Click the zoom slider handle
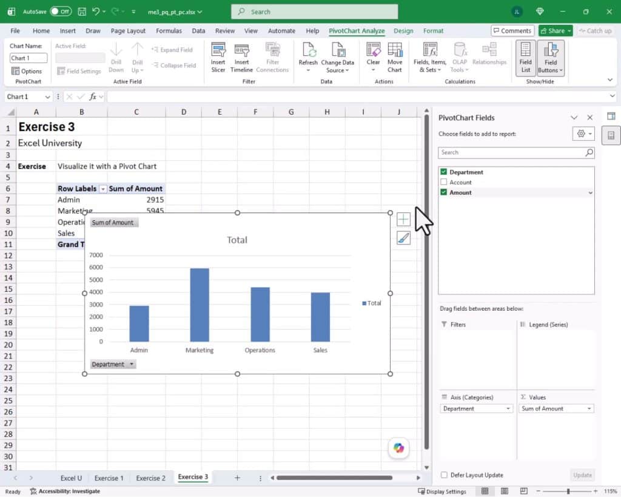 click(568, 491)
